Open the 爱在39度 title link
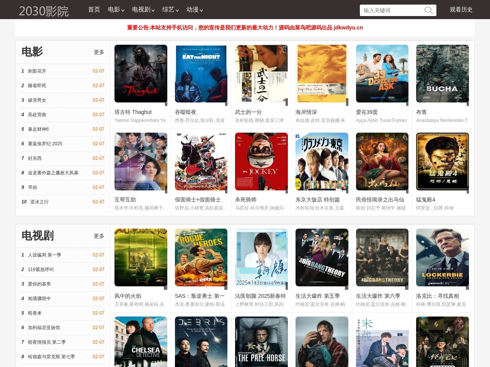This screenshot has width=490, height=367. coord(367,112)
